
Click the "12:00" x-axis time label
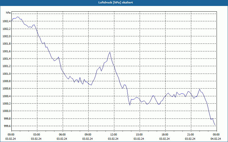pos(114,135)
